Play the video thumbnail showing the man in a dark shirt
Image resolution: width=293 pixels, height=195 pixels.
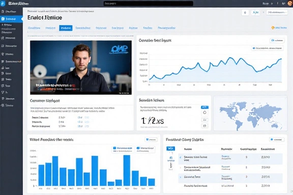[81, 68]
